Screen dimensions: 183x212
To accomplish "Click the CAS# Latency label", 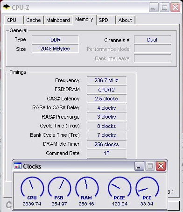I will pos(63,99).
